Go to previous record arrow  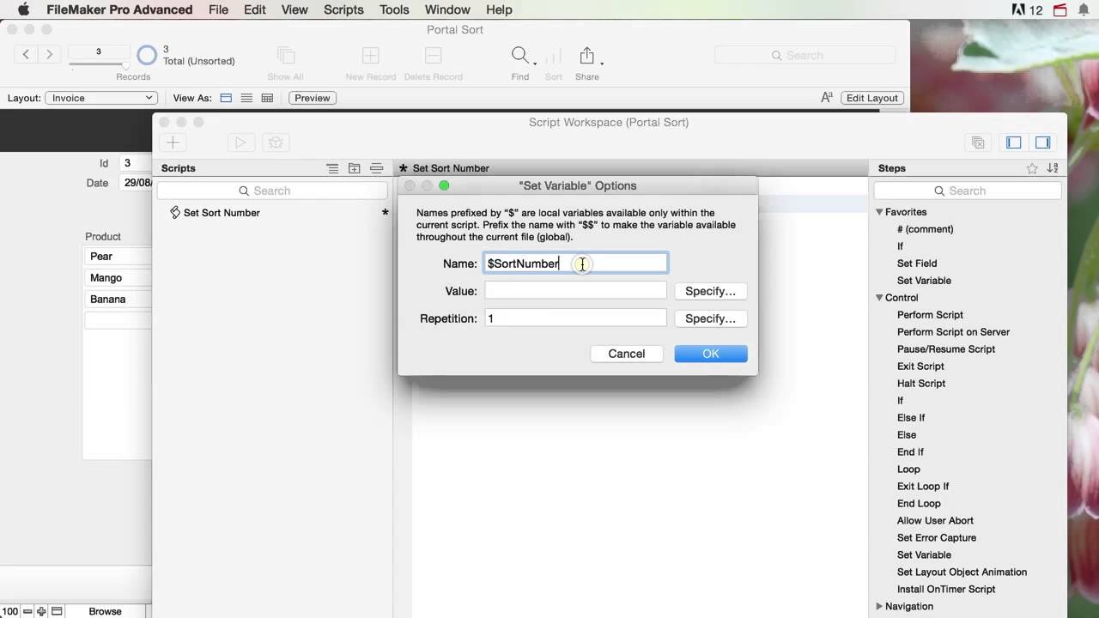(26, 54)
